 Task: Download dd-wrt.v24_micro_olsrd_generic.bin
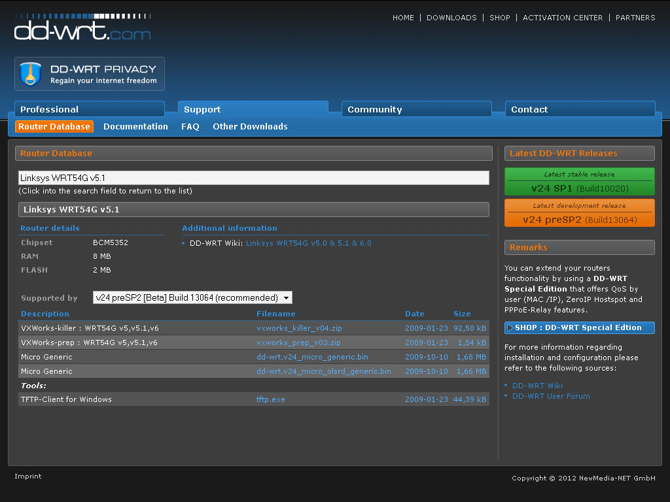click(323, 371)
